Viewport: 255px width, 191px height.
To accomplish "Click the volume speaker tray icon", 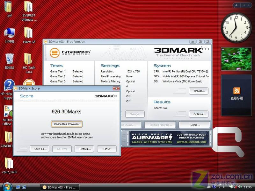I will click(240, 187).
